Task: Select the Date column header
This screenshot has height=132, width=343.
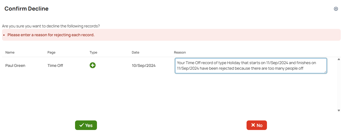Action: 135,53
